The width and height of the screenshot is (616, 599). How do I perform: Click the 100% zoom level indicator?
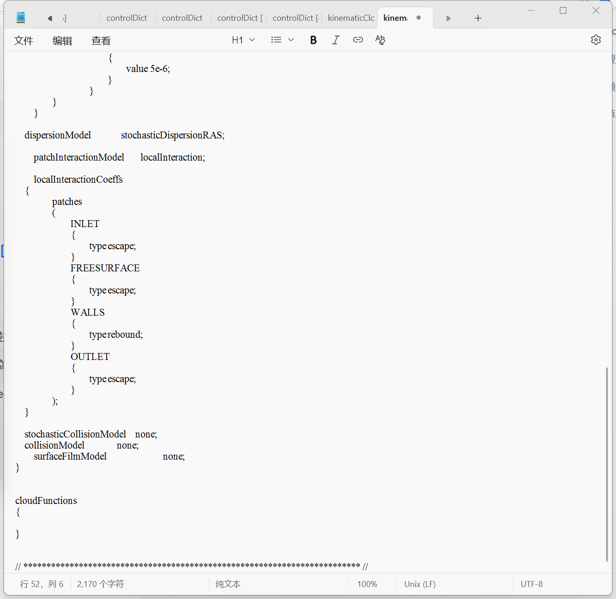367,584
